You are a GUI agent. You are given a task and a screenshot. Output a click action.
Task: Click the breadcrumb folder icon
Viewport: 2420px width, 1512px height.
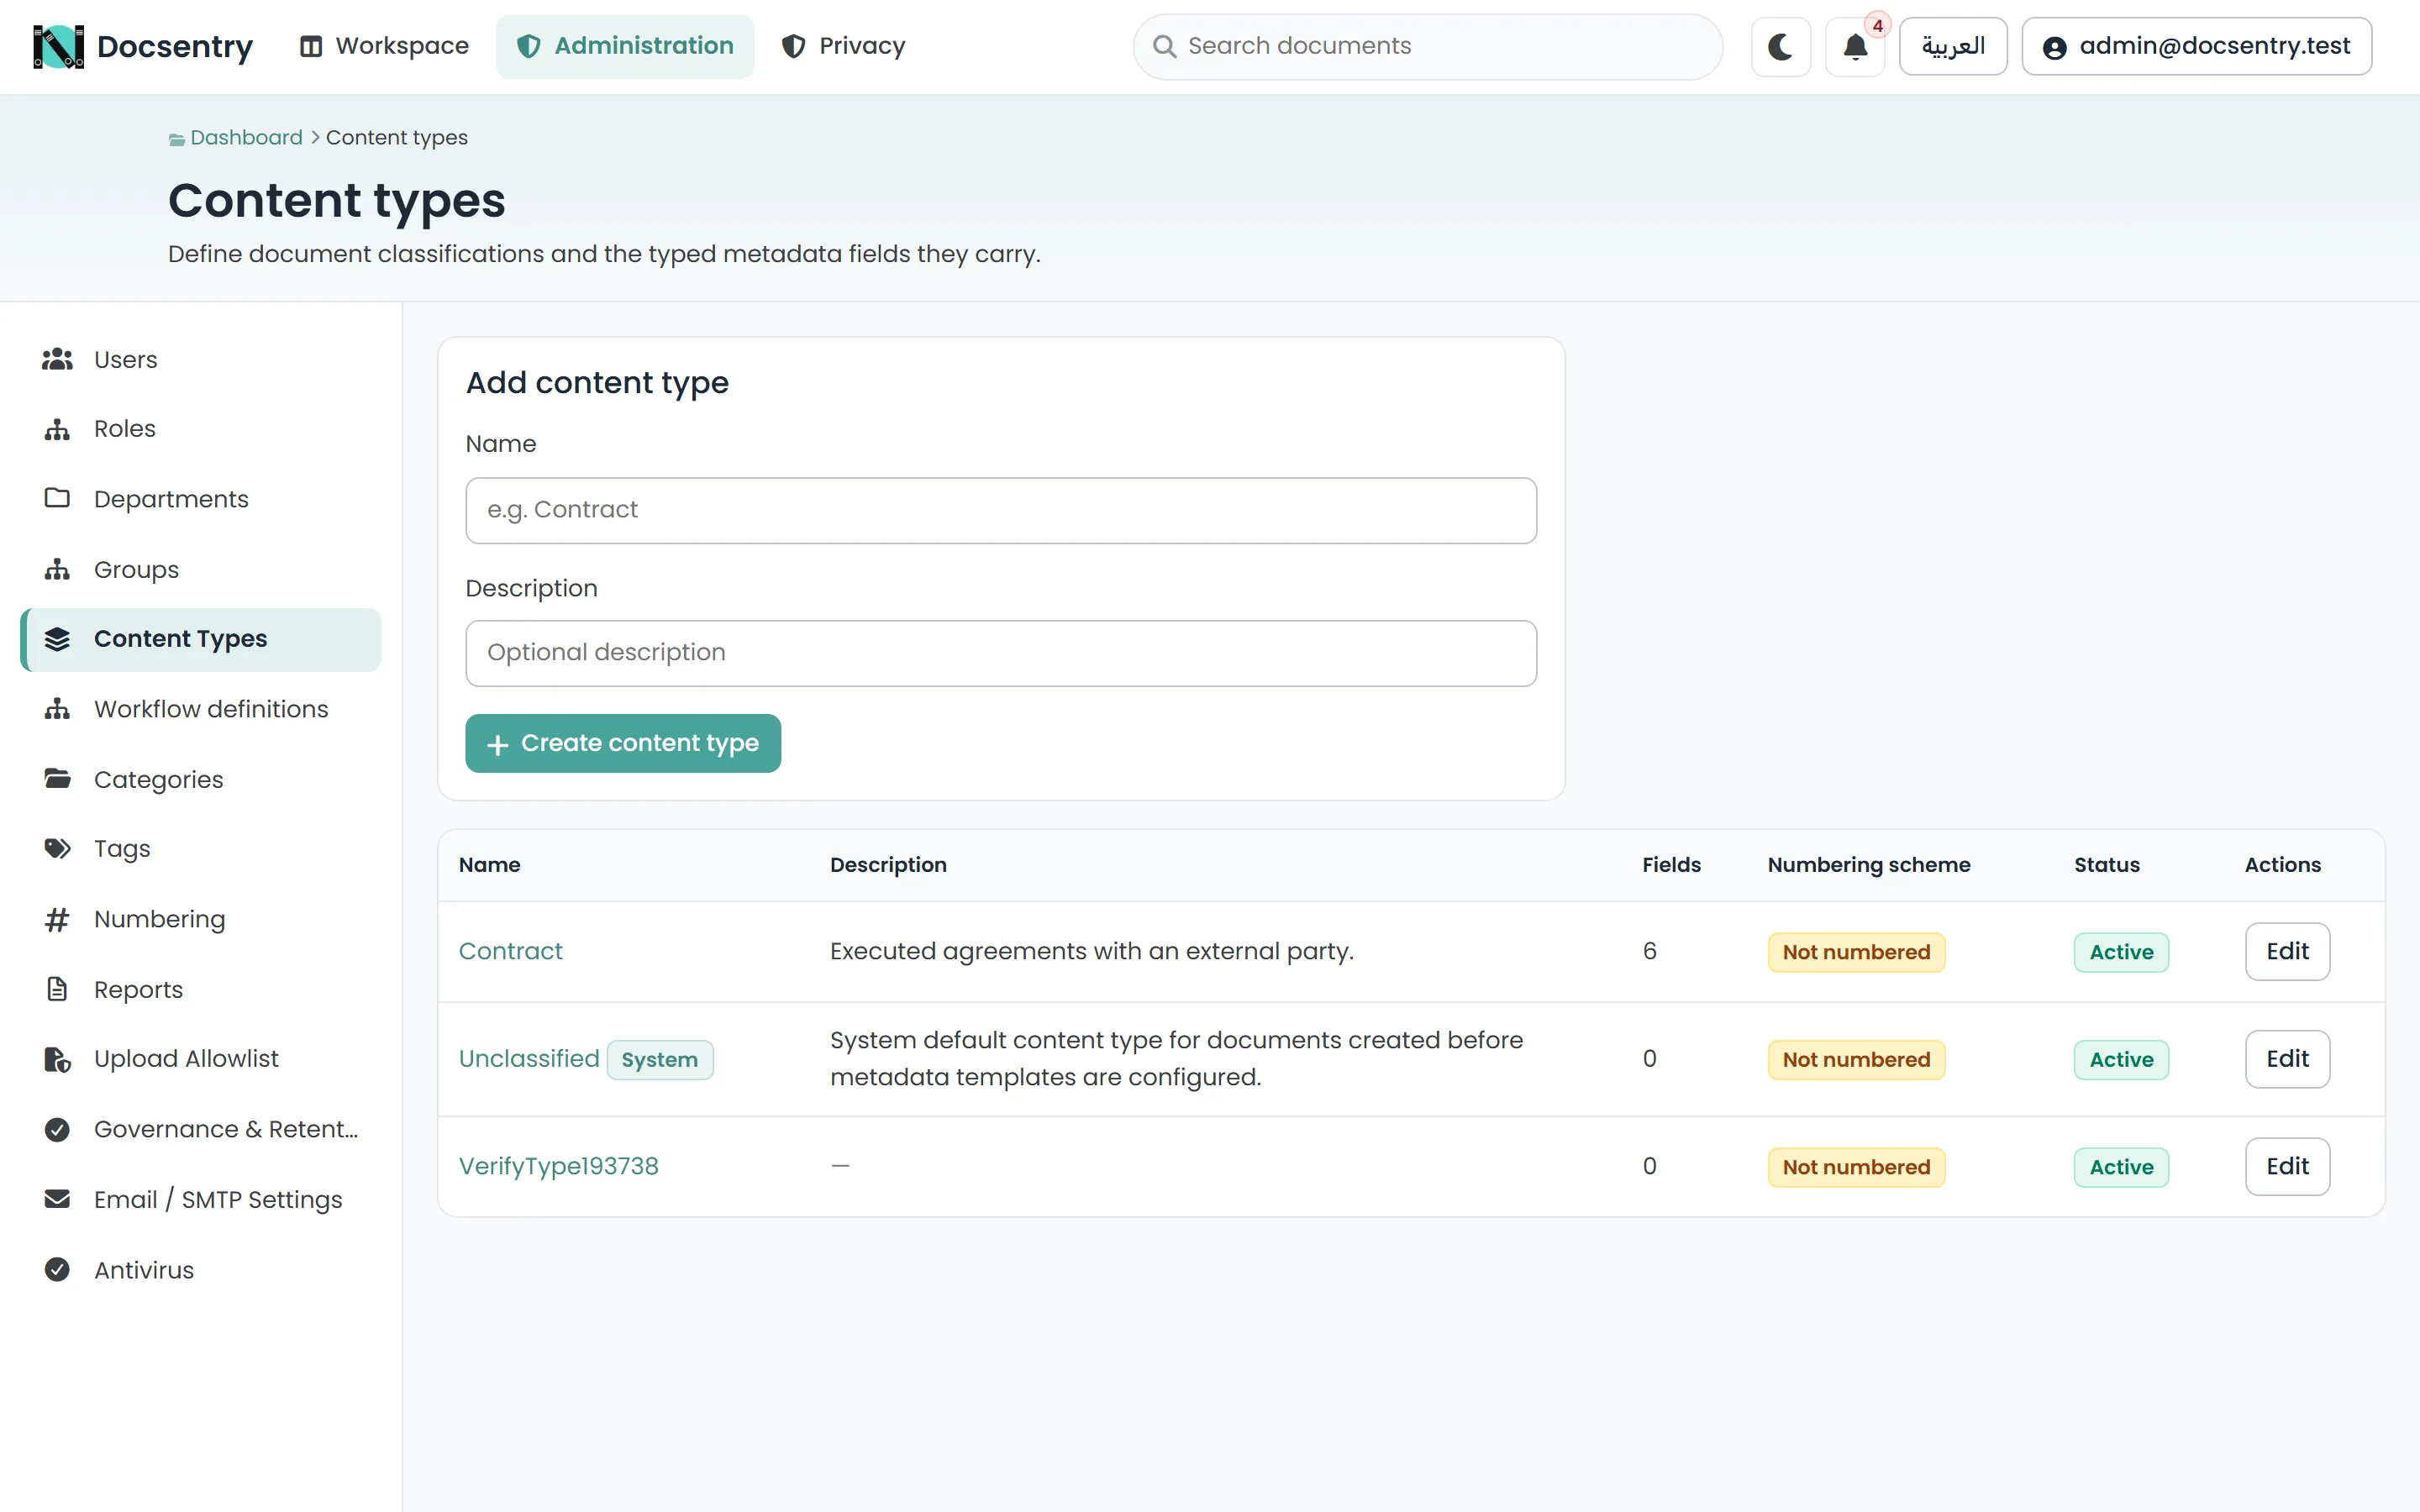pos(176,139)
